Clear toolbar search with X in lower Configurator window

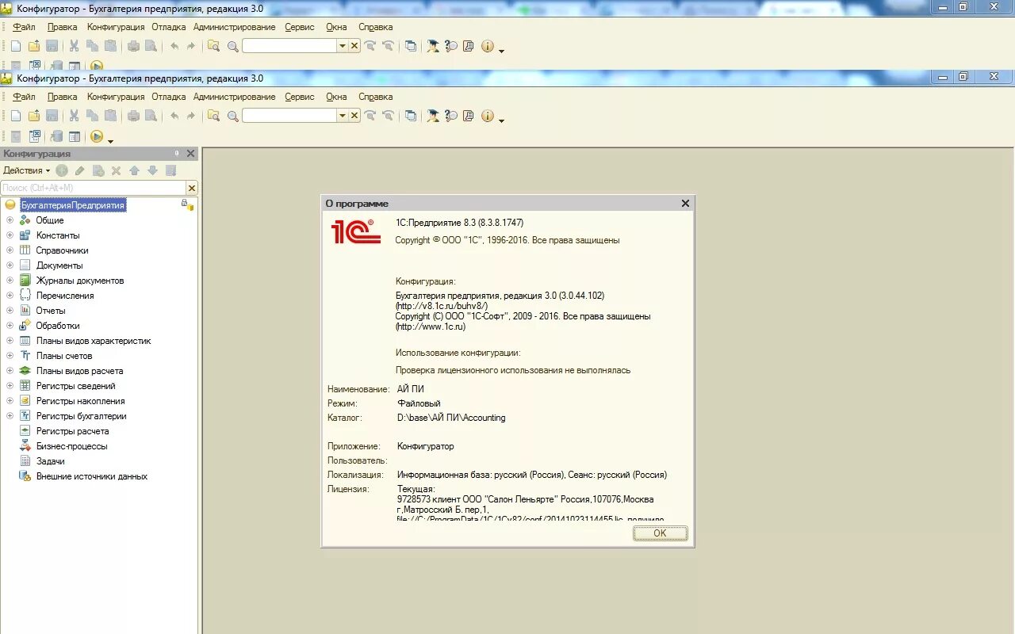(354, 116)
